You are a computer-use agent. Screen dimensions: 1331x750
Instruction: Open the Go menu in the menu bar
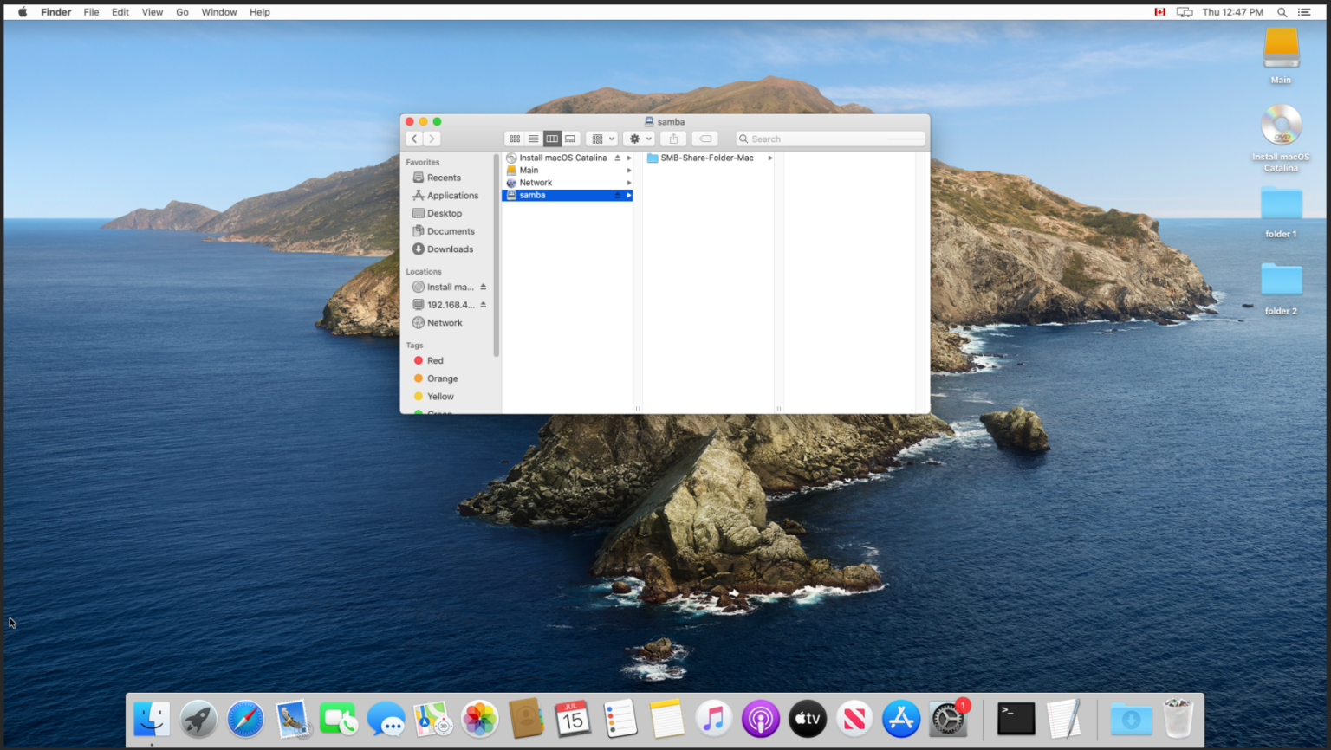182,11
